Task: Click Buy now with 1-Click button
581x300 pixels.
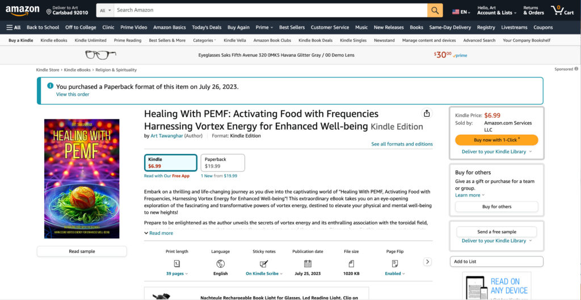Action: (x=496, y=140)
